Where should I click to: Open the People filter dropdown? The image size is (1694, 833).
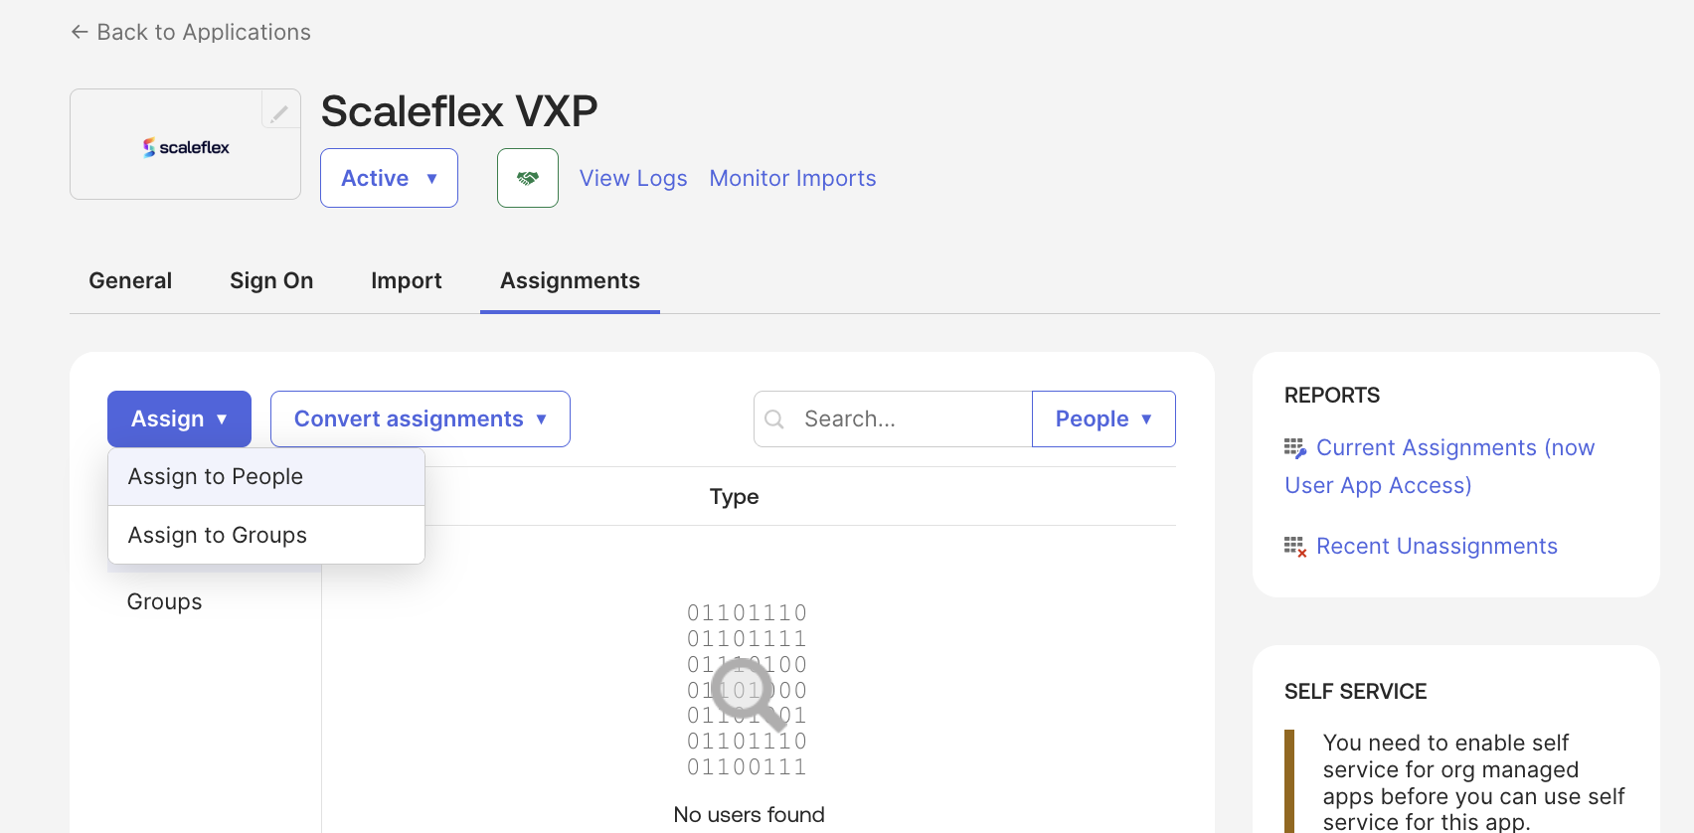coord(1102,419)
